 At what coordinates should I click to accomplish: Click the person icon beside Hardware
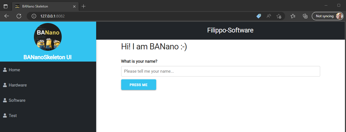click(5, 85)
